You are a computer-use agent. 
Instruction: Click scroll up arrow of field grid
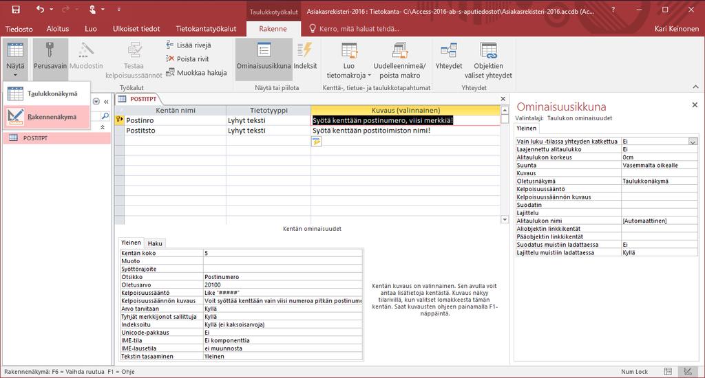coord(505,110)
